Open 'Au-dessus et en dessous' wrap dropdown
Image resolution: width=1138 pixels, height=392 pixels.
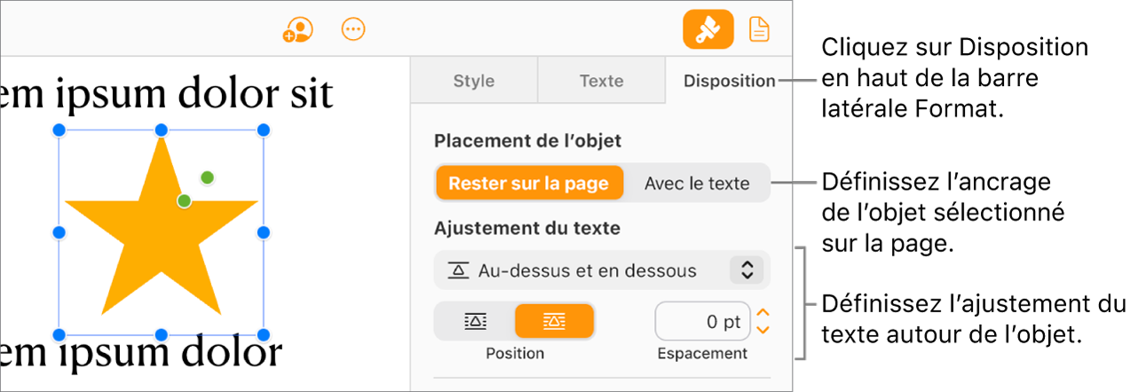click(586, 270)
